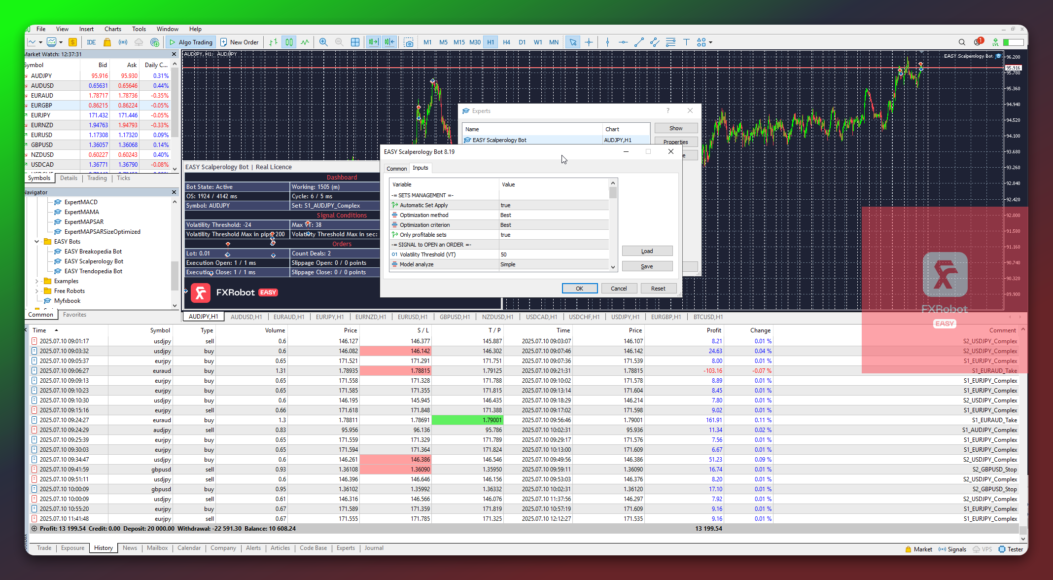Select the crosshair cursor tool
Screen dimensions: 1053x580
[x=589, y=42]
